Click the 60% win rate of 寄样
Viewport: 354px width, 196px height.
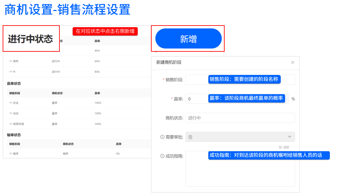point(97,61)
